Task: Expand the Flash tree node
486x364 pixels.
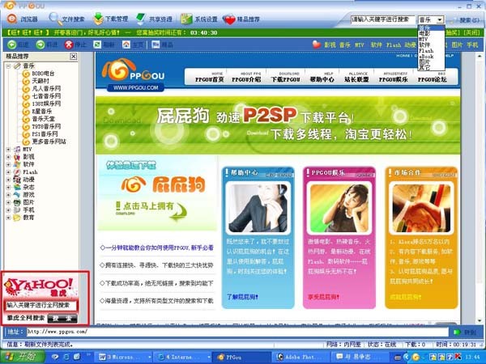Action: 8,172
